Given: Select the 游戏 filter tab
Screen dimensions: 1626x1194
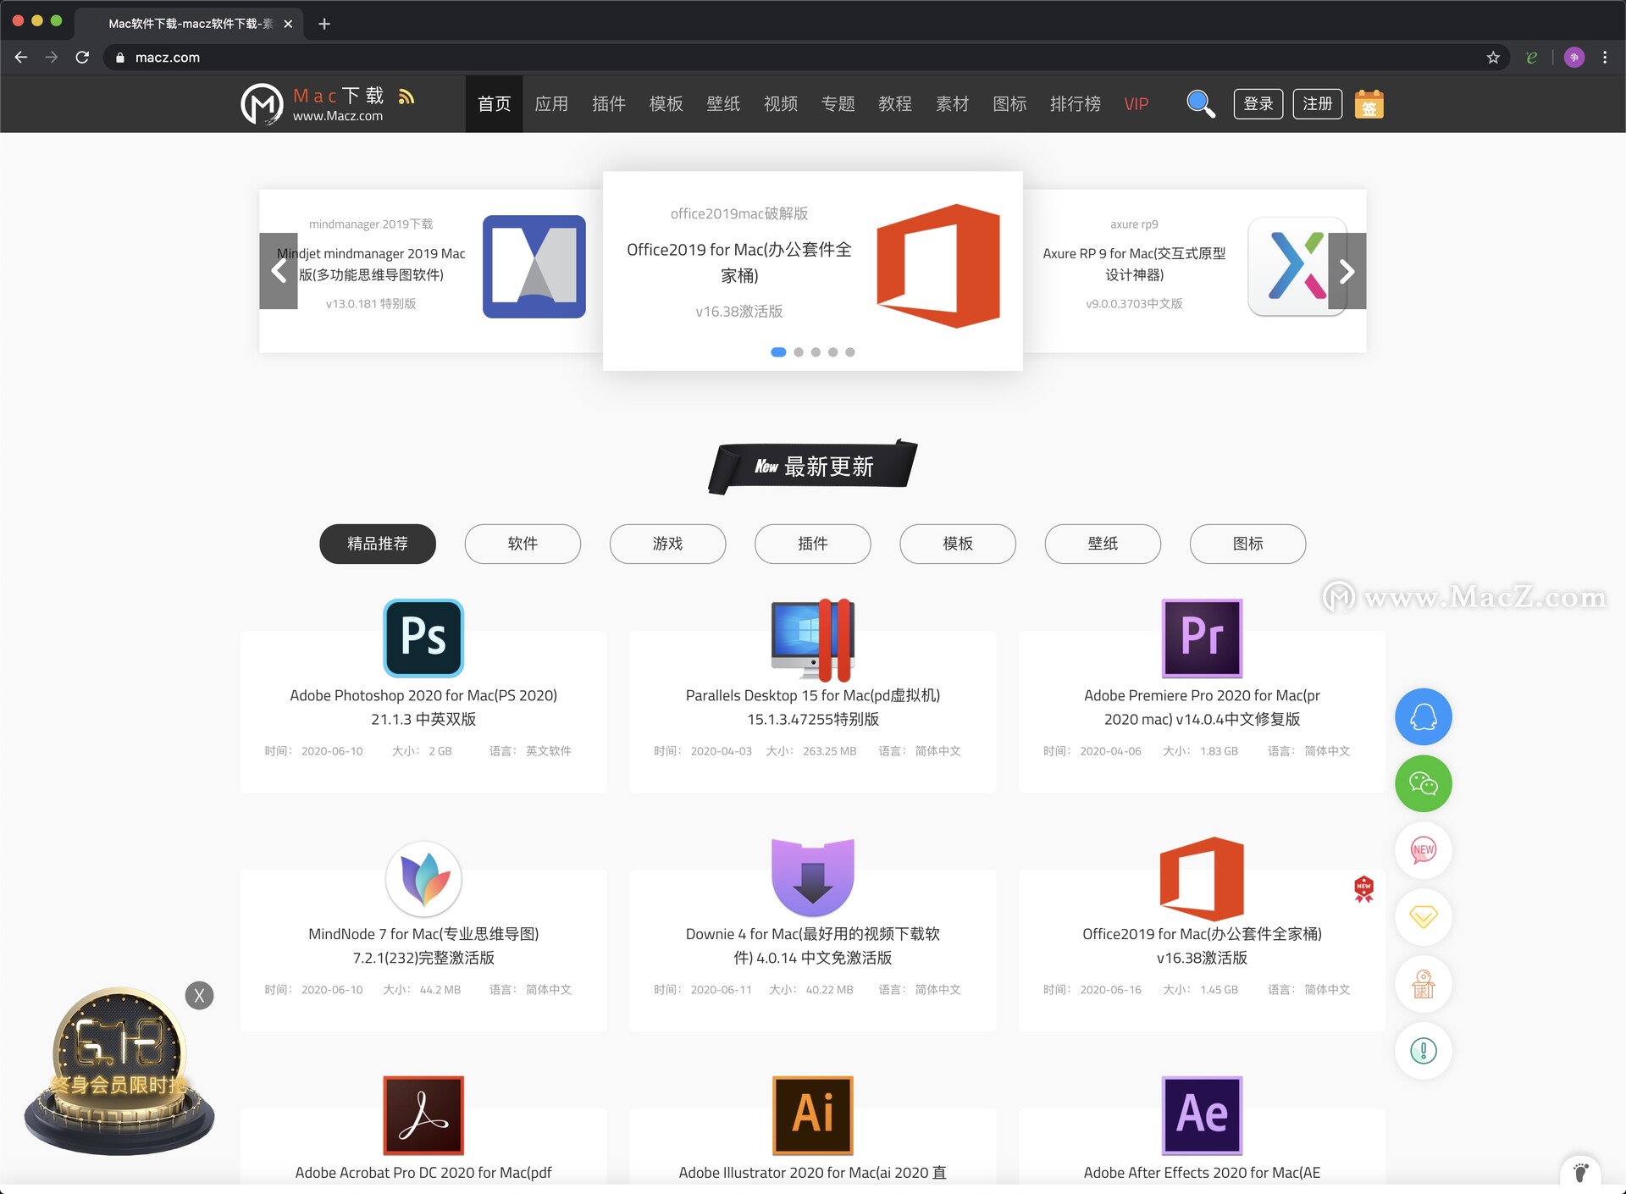Looking at the screenshot, I should point(668,544).
